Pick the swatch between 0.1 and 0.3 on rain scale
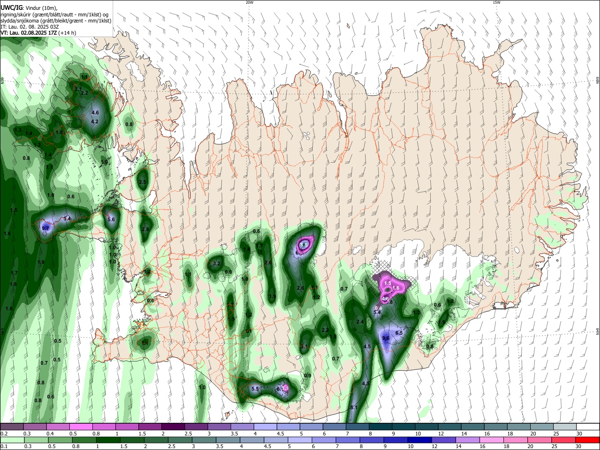This screenshot has height=450, width=600. click(11, 440)
